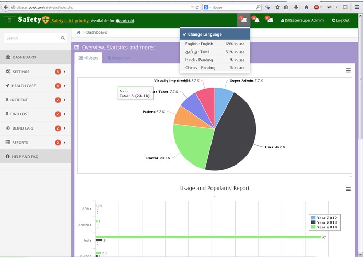
Task: Open the URL bar history dropdown arrow
Action: [192, 7]
